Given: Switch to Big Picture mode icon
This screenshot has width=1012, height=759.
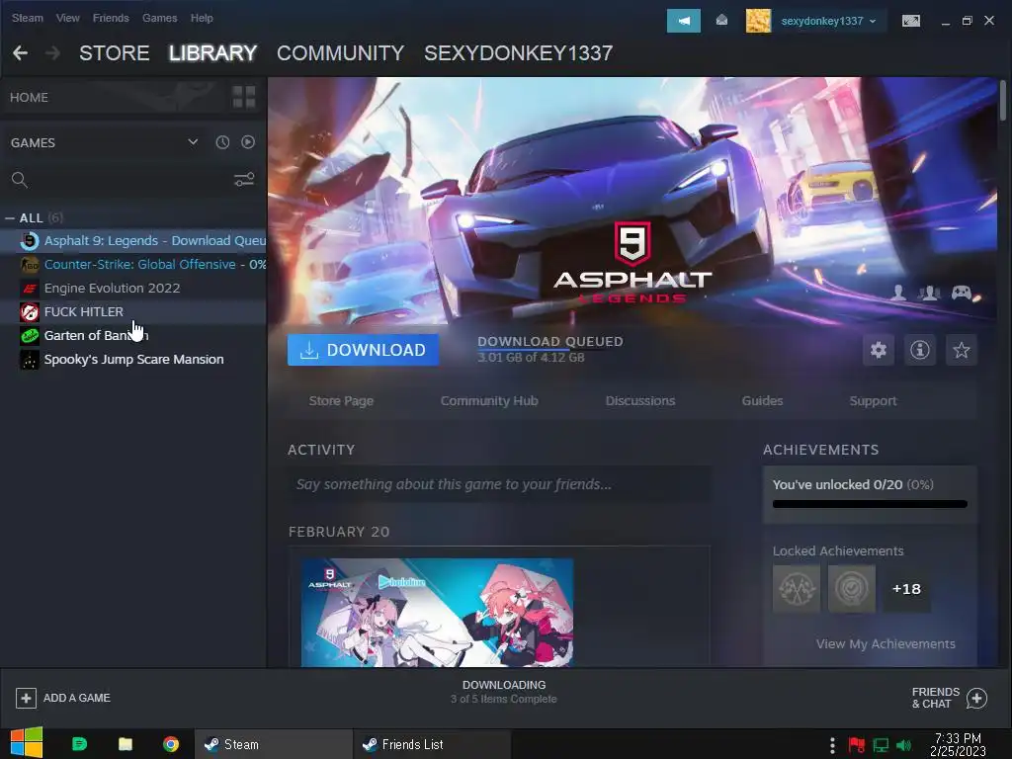Looking at the screenshot, I should pos(910,21).
